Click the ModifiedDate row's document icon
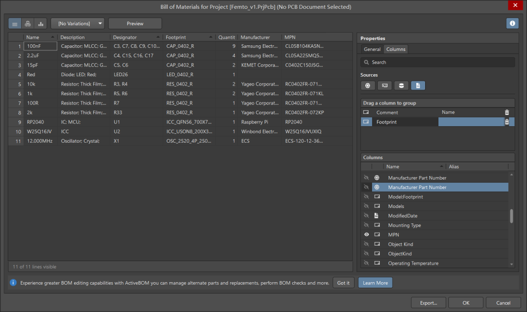Image resolution: width=527 pixels, height=312 pixels. pyautogui.click(x=376, y=216)
